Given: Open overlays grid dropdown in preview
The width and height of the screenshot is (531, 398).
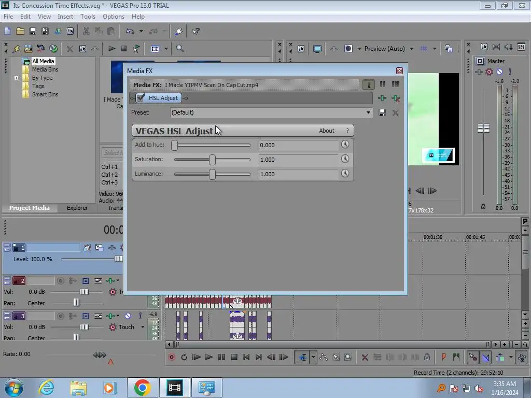Looking at the screenshot, I should (x=435, y=48).
